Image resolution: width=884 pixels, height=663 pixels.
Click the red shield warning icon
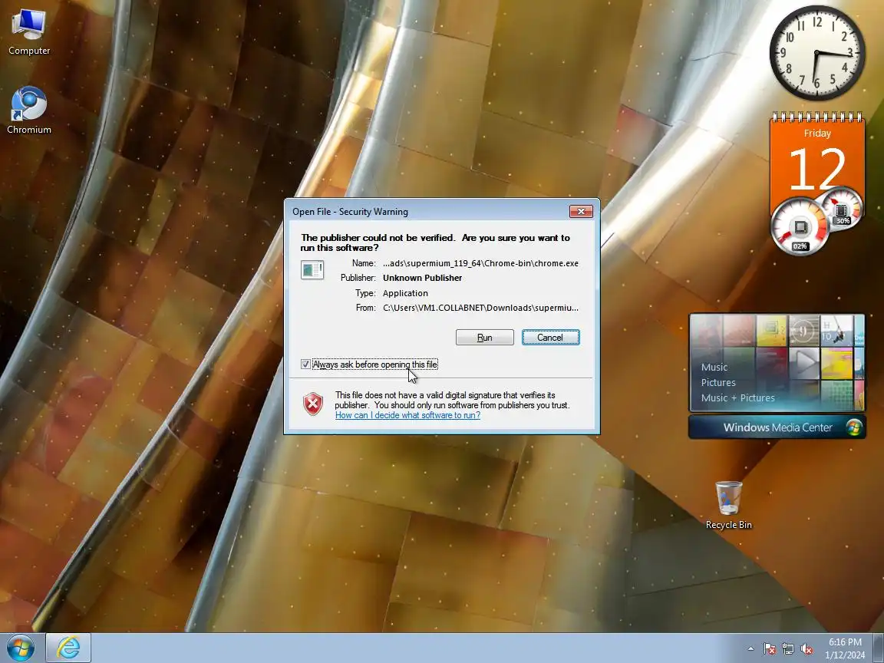click(313, 404)
